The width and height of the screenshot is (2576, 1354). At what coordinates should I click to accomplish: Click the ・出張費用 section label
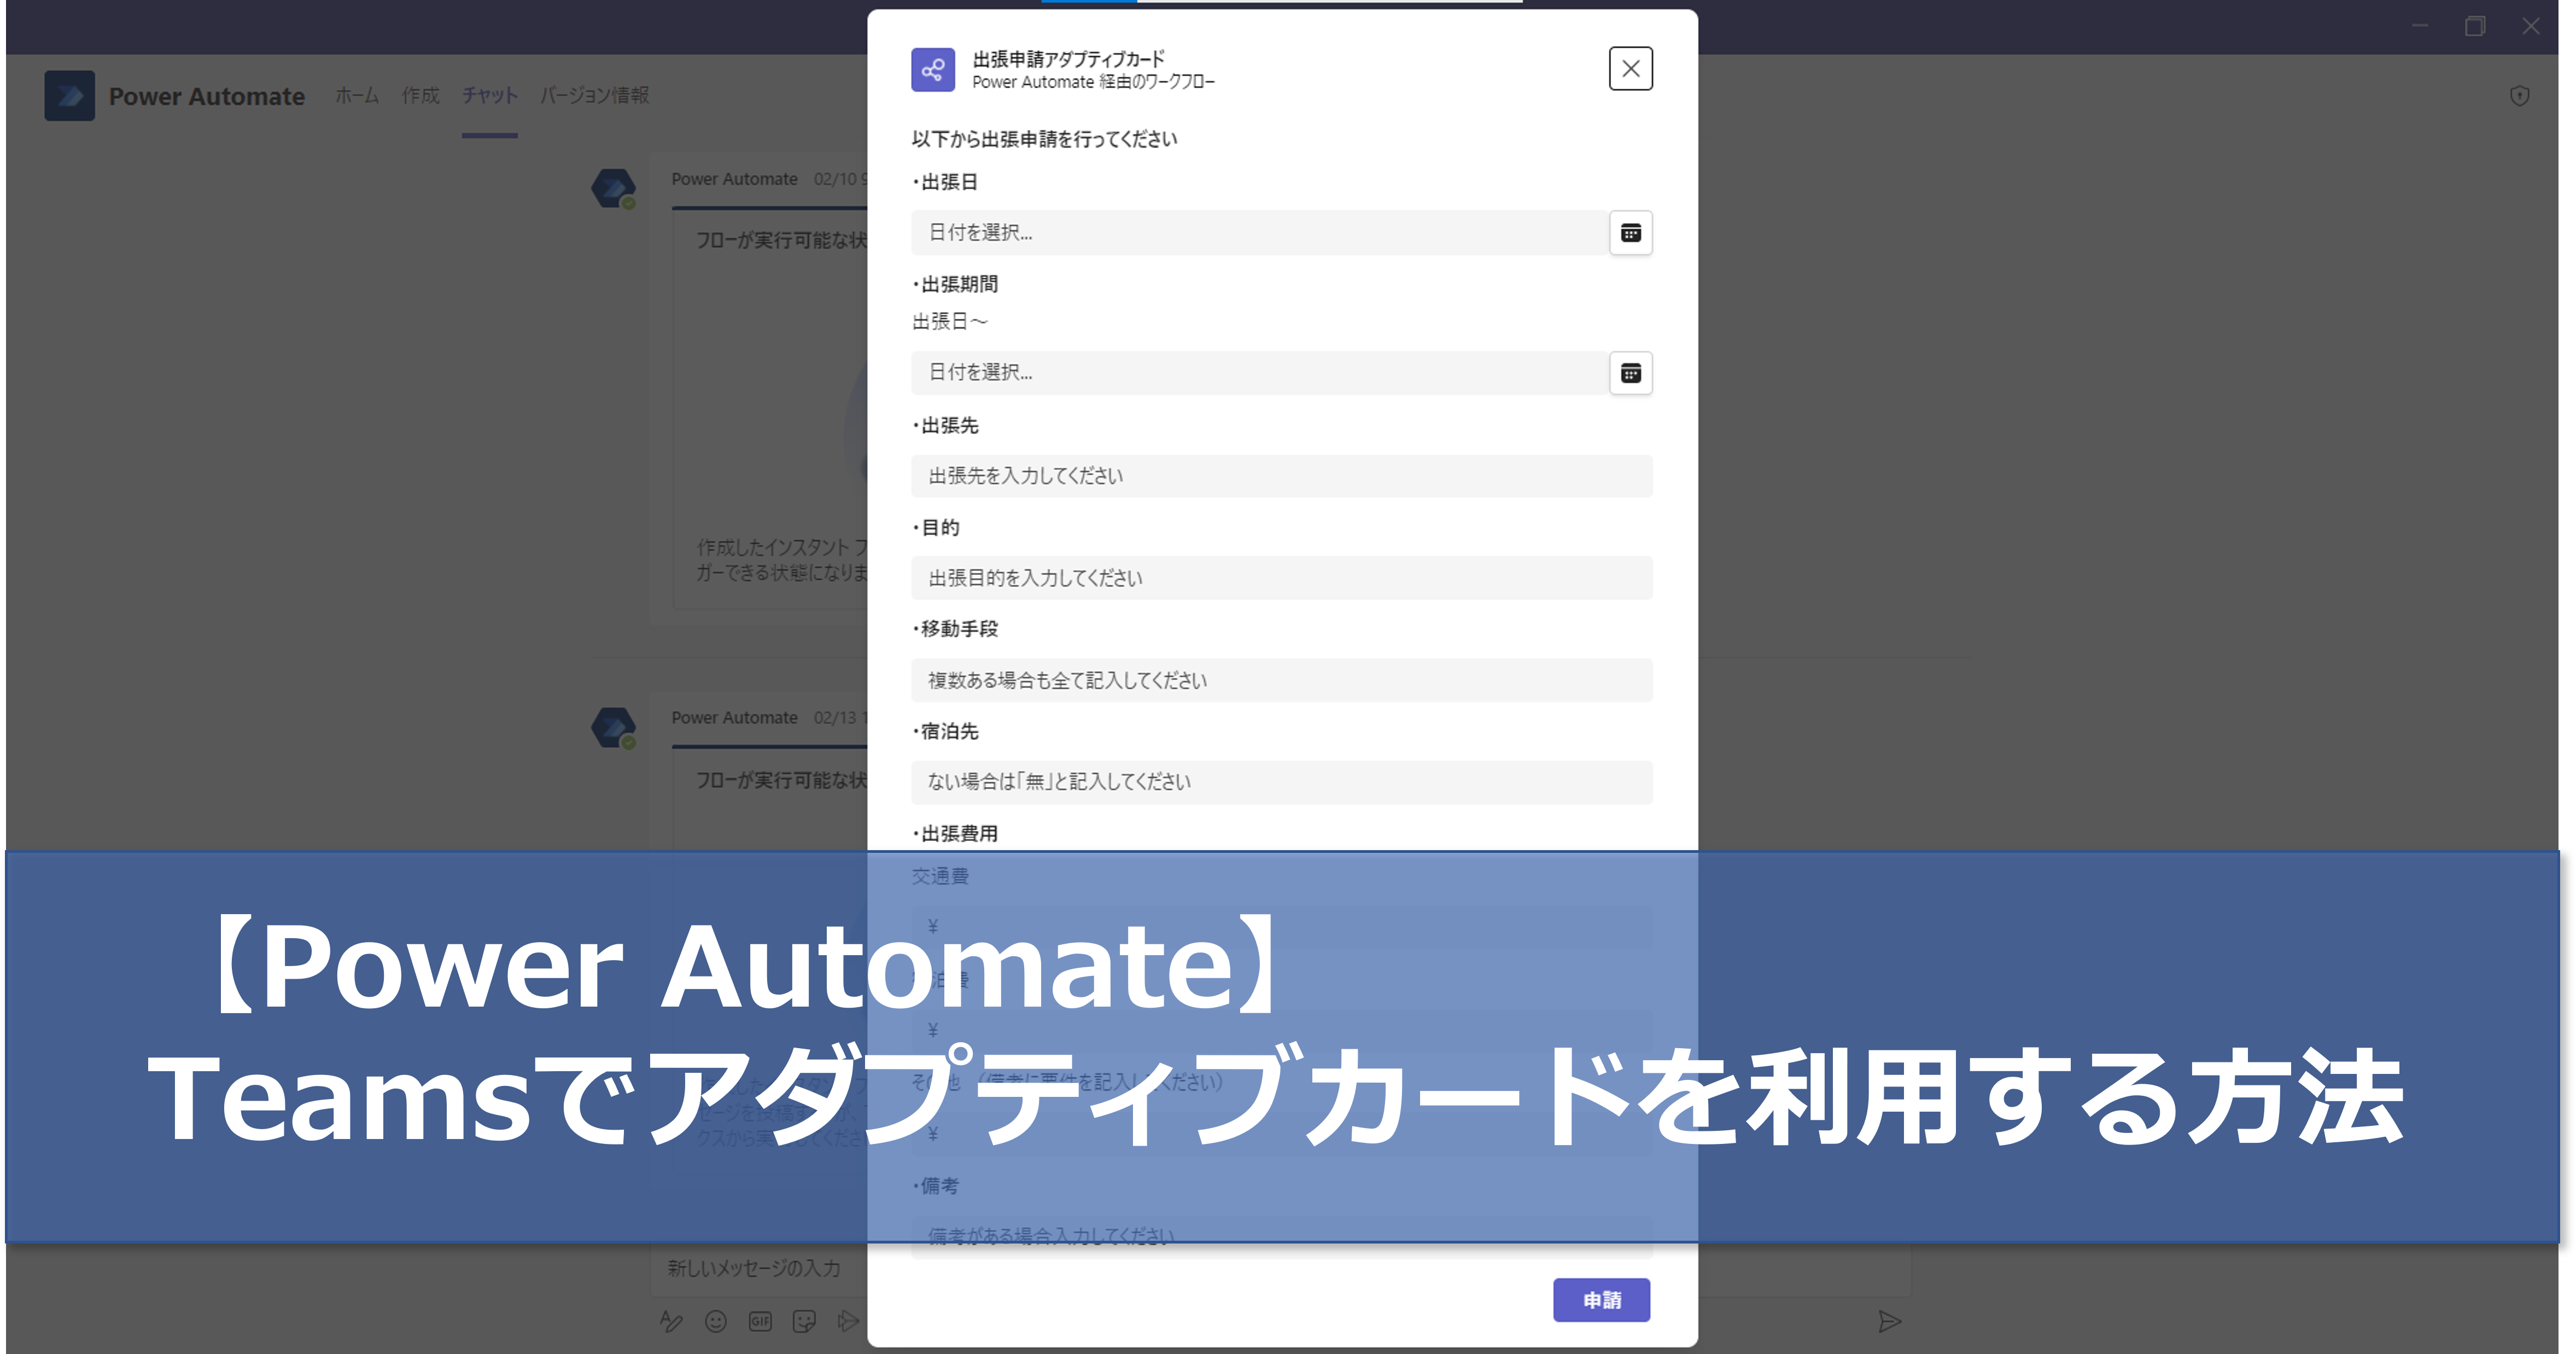[x=955, y=834]
